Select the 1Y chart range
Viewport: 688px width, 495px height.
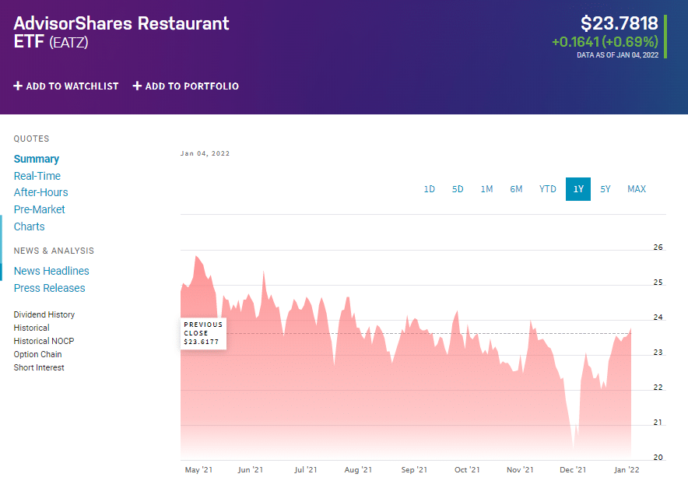pos(578,189)
